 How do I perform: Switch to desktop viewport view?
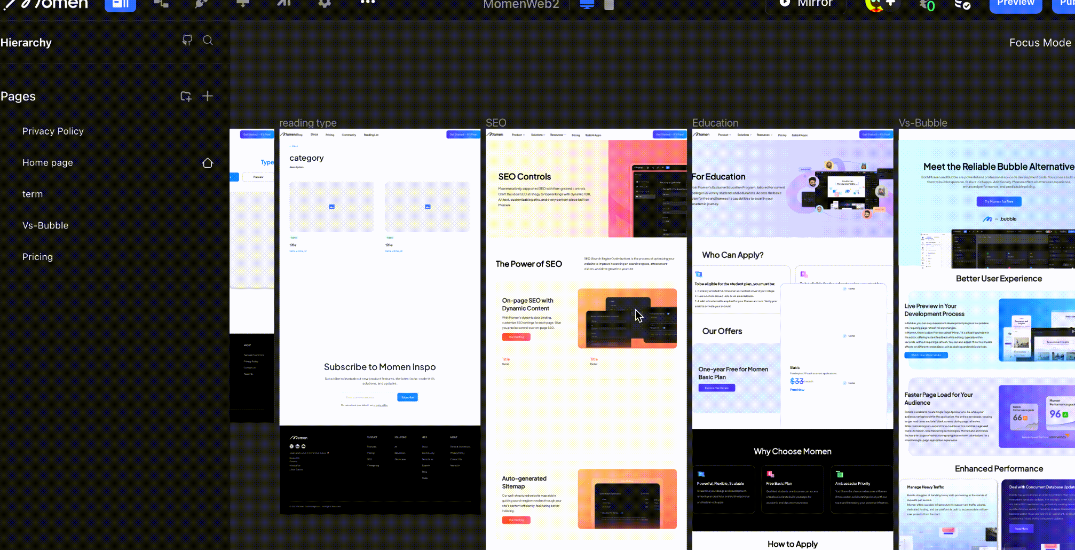(x=587, y=4)
